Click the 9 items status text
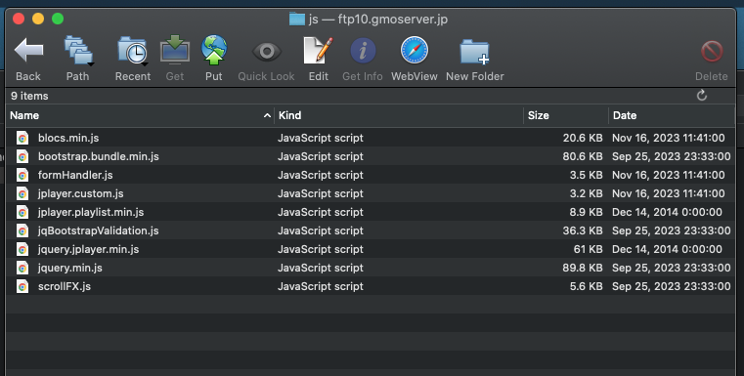This screenshot has height=376, width=744. coord(29,96)
